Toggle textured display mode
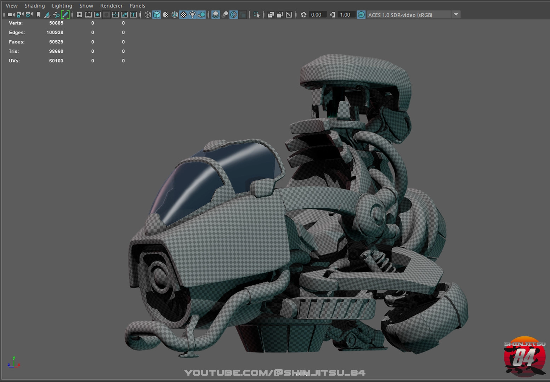 (x=183, y=15)
